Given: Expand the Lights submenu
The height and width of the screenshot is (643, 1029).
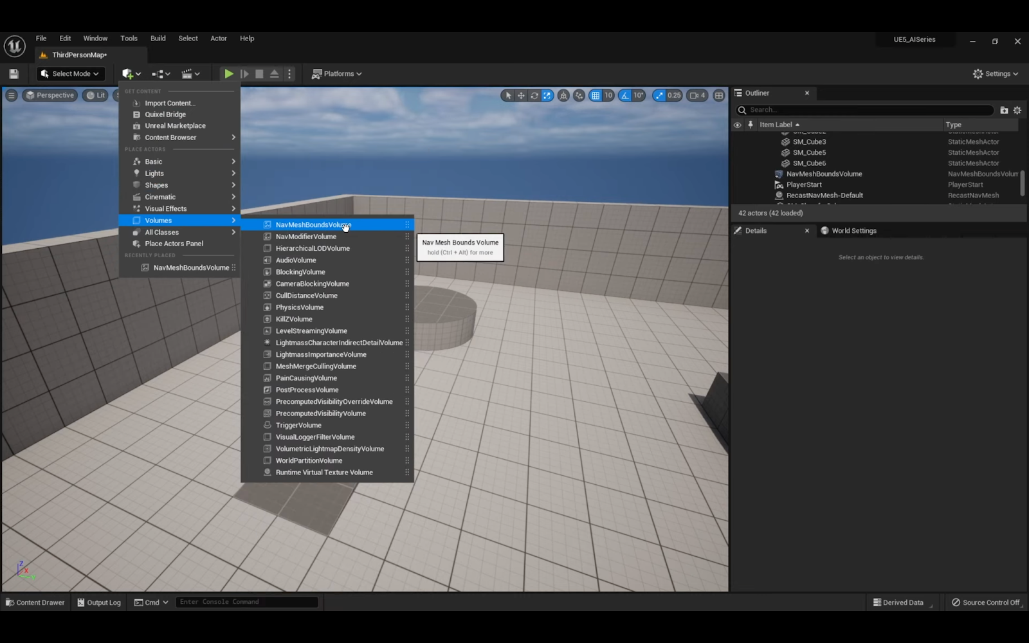Looking at the screenshot, I should pos(180,174).
